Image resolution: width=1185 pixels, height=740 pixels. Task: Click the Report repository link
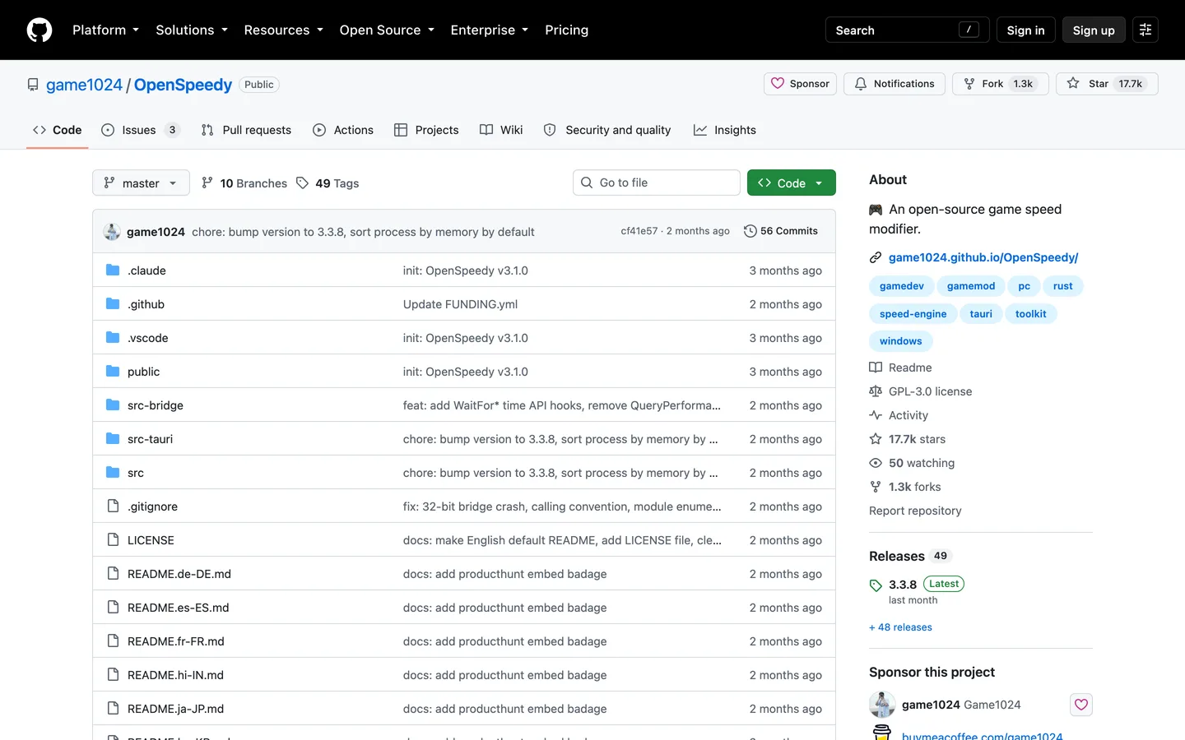pos(915,511)
